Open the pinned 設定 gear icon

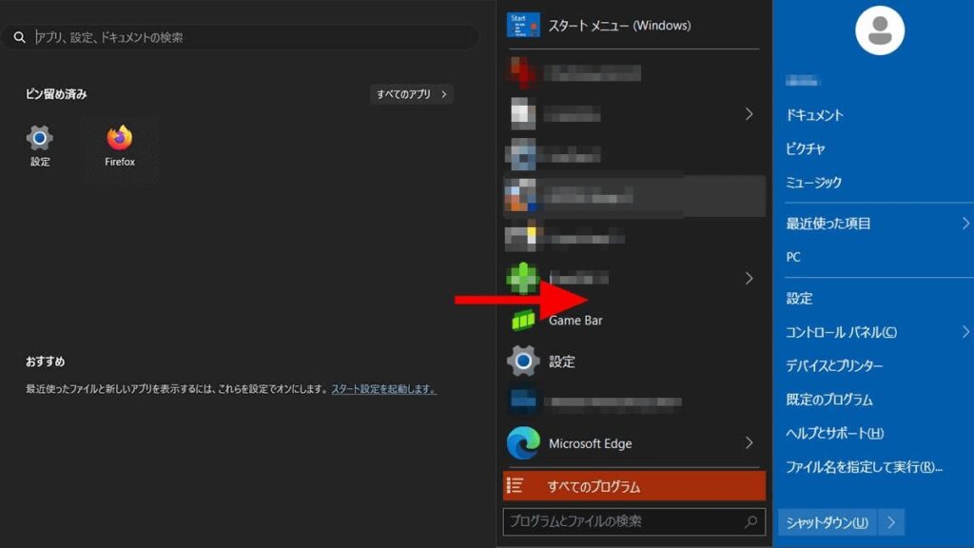39,138
